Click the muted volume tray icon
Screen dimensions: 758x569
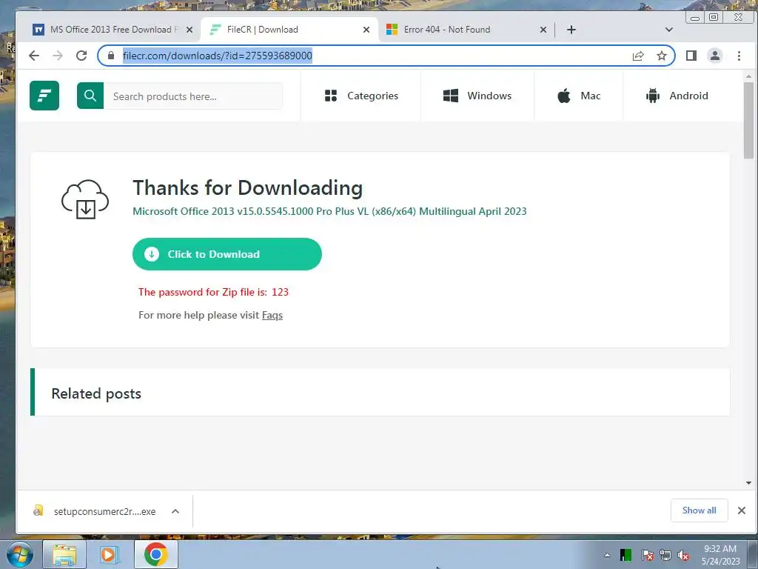tap(683, 555)
